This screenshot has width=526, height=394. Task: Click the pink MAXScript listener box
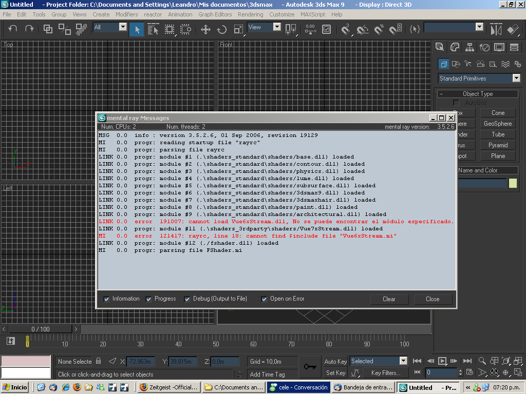[x=26, y=361]
